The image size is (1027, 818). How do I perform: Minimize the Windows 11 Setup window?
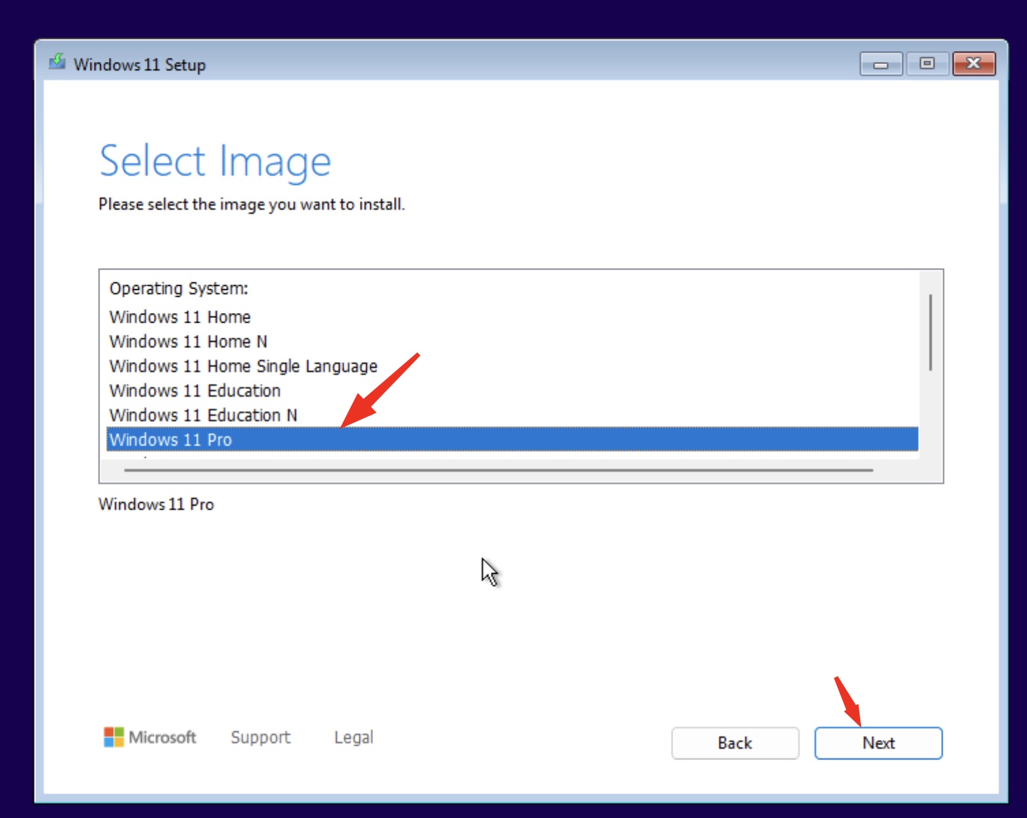[x=881, y=64]
